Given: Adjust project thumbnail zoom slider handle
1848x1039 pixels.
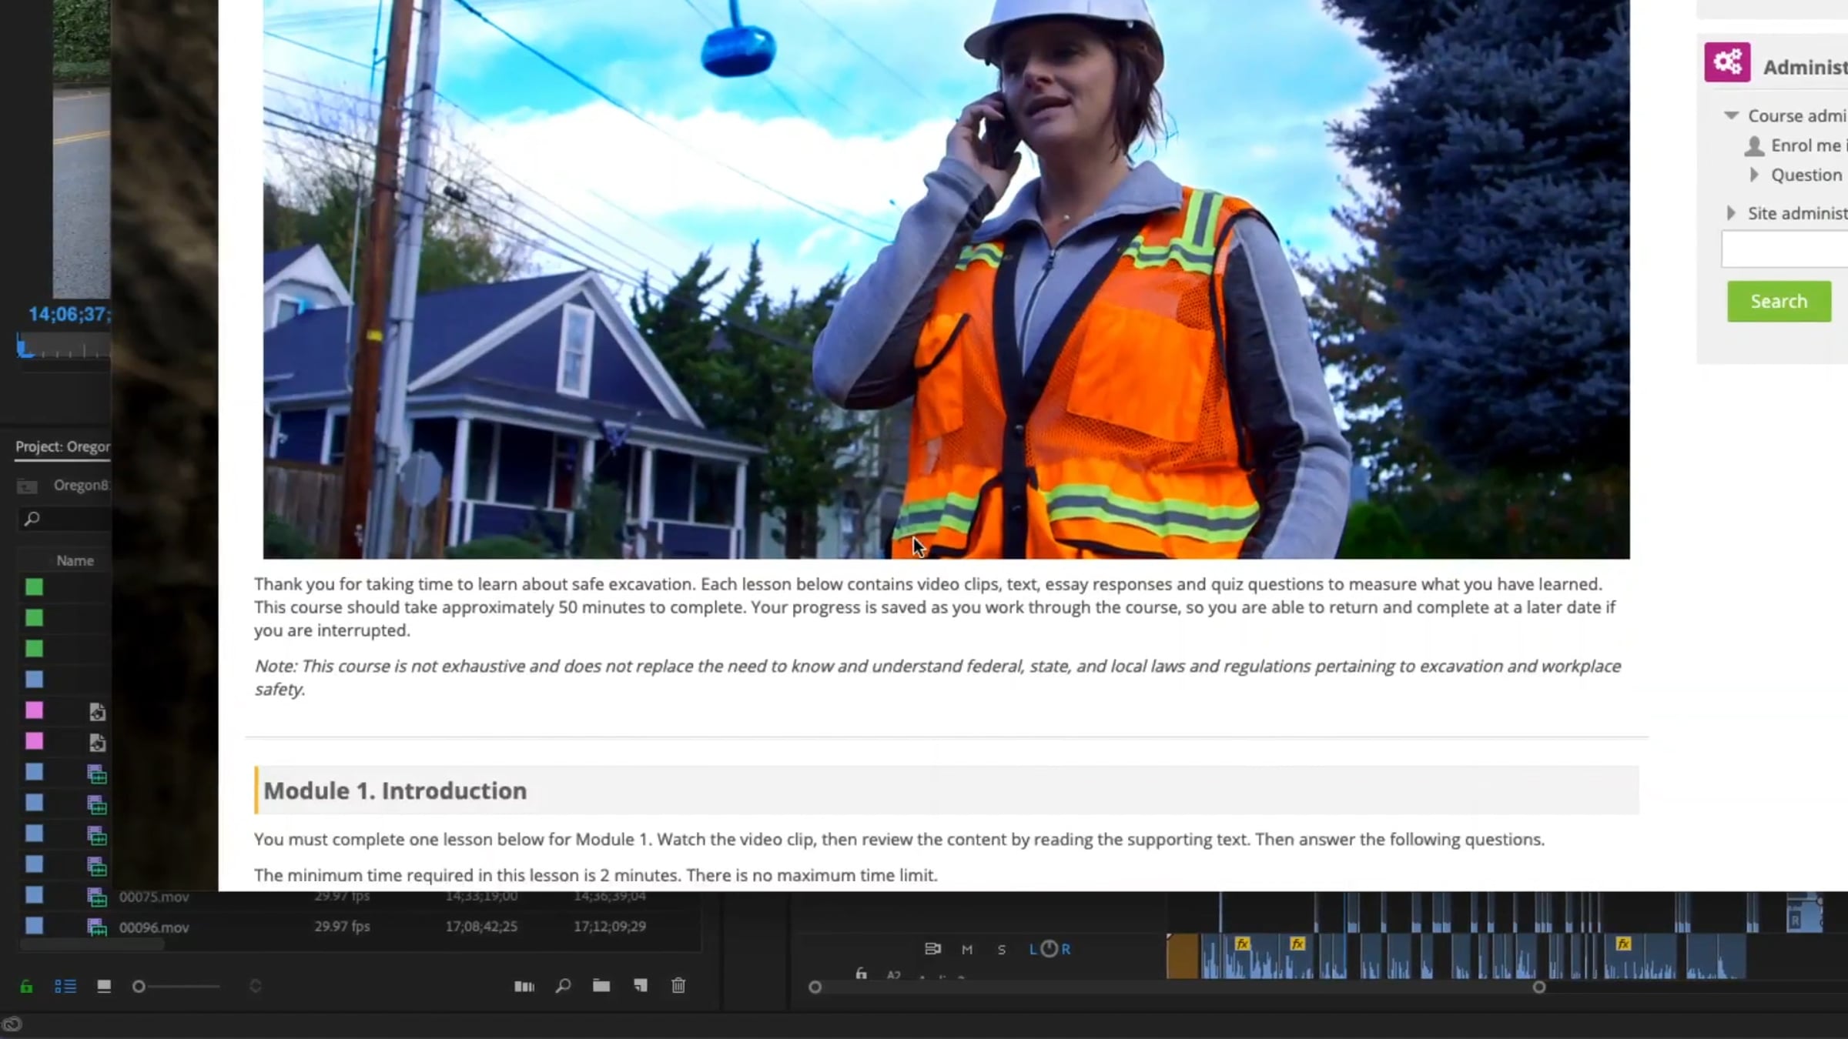Looking at the screenshot, I should (x=139, y=986).
